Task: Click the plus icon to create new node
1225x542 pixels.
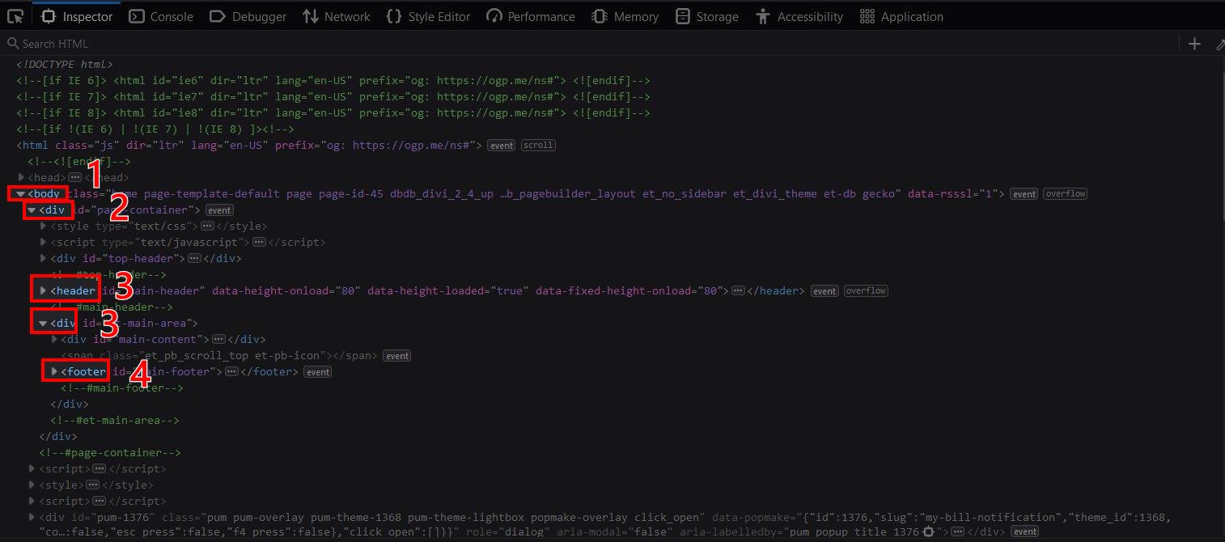Action: point(1195,44)
